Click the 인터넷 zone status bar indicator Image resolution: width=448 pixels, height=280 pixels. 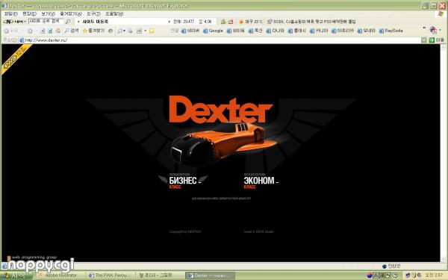click(x=391, y=266)
